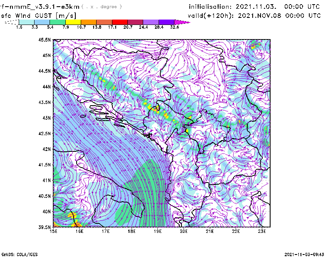Click the 23E longitude label
This screenshot has height=257, width=333.
[262, 231]
